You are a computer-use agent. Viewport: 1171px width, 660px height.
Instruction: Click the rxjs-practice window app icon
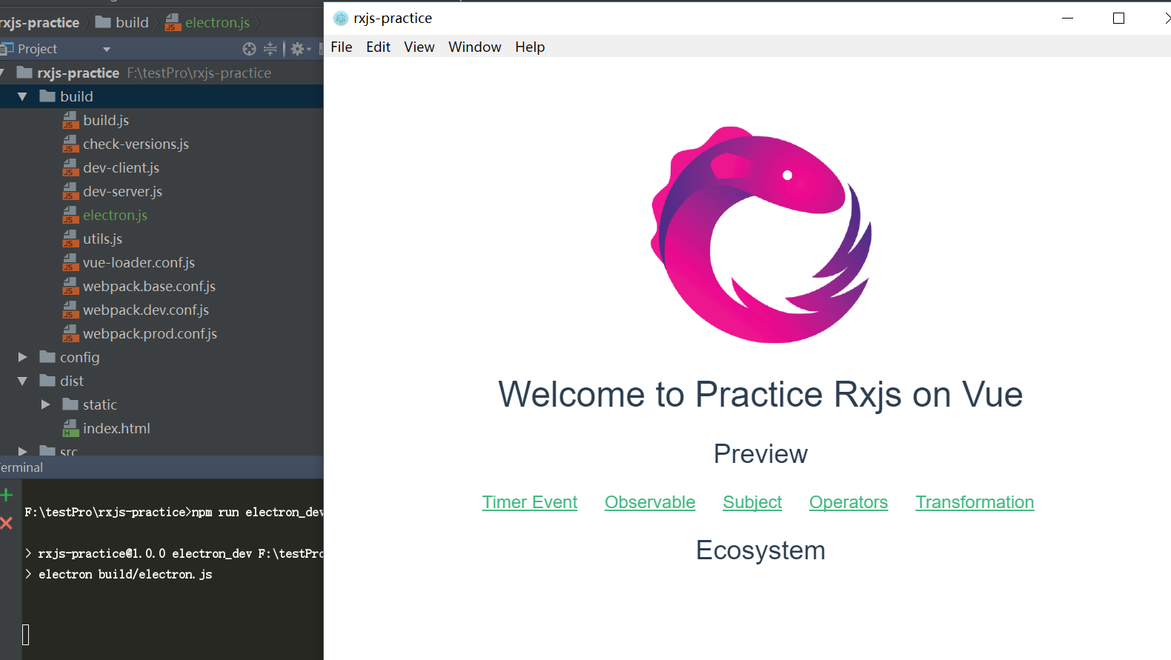(341, 19)
